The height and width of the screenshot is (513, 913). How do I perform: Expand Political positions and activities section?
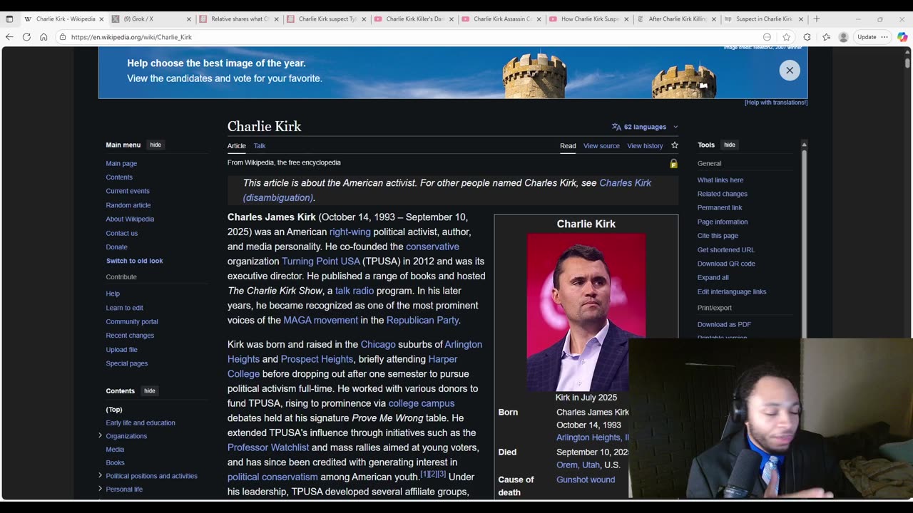[x=100, y=475]
